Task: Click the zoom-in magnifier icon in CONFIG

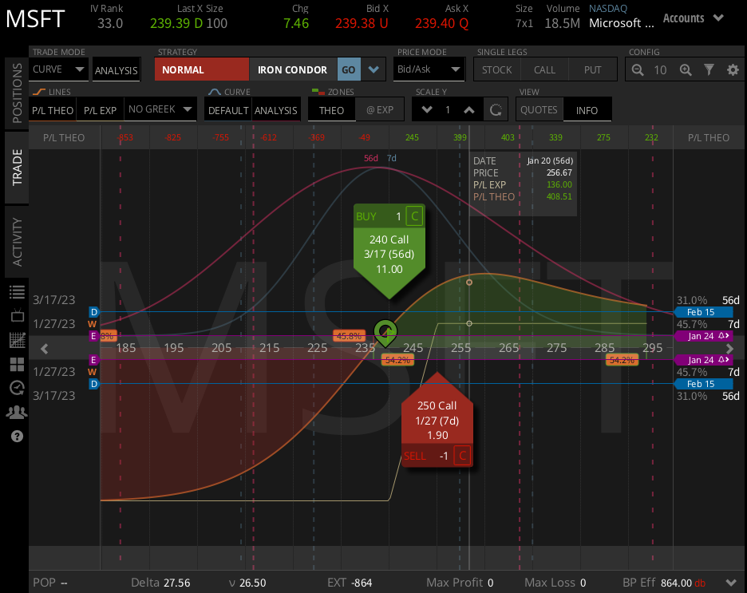Action: [686, 69]
